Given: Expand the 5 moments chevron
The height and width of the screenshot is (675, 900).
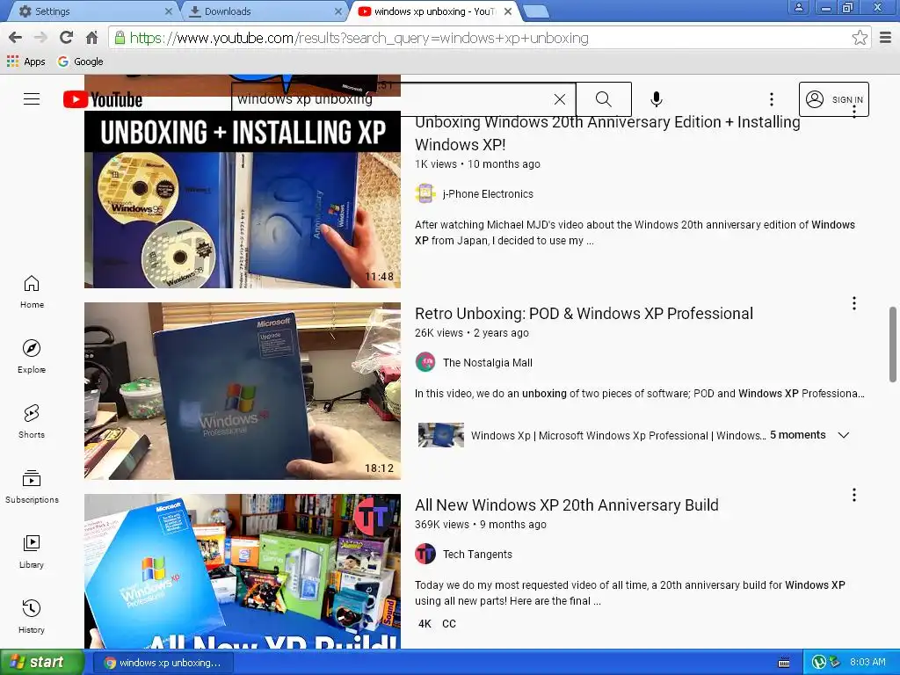Looking at the screenshot, I should point(843,435).
